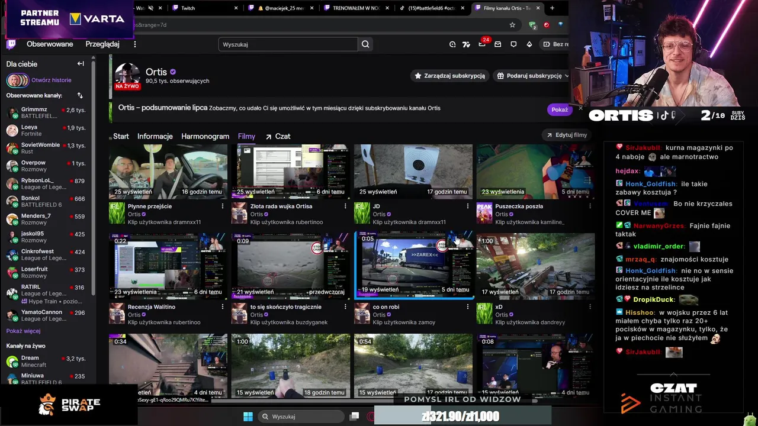Click clip title Puszeczka poszła
The height and width of the screenshot is (426, 758).
[x=519, y=206]
